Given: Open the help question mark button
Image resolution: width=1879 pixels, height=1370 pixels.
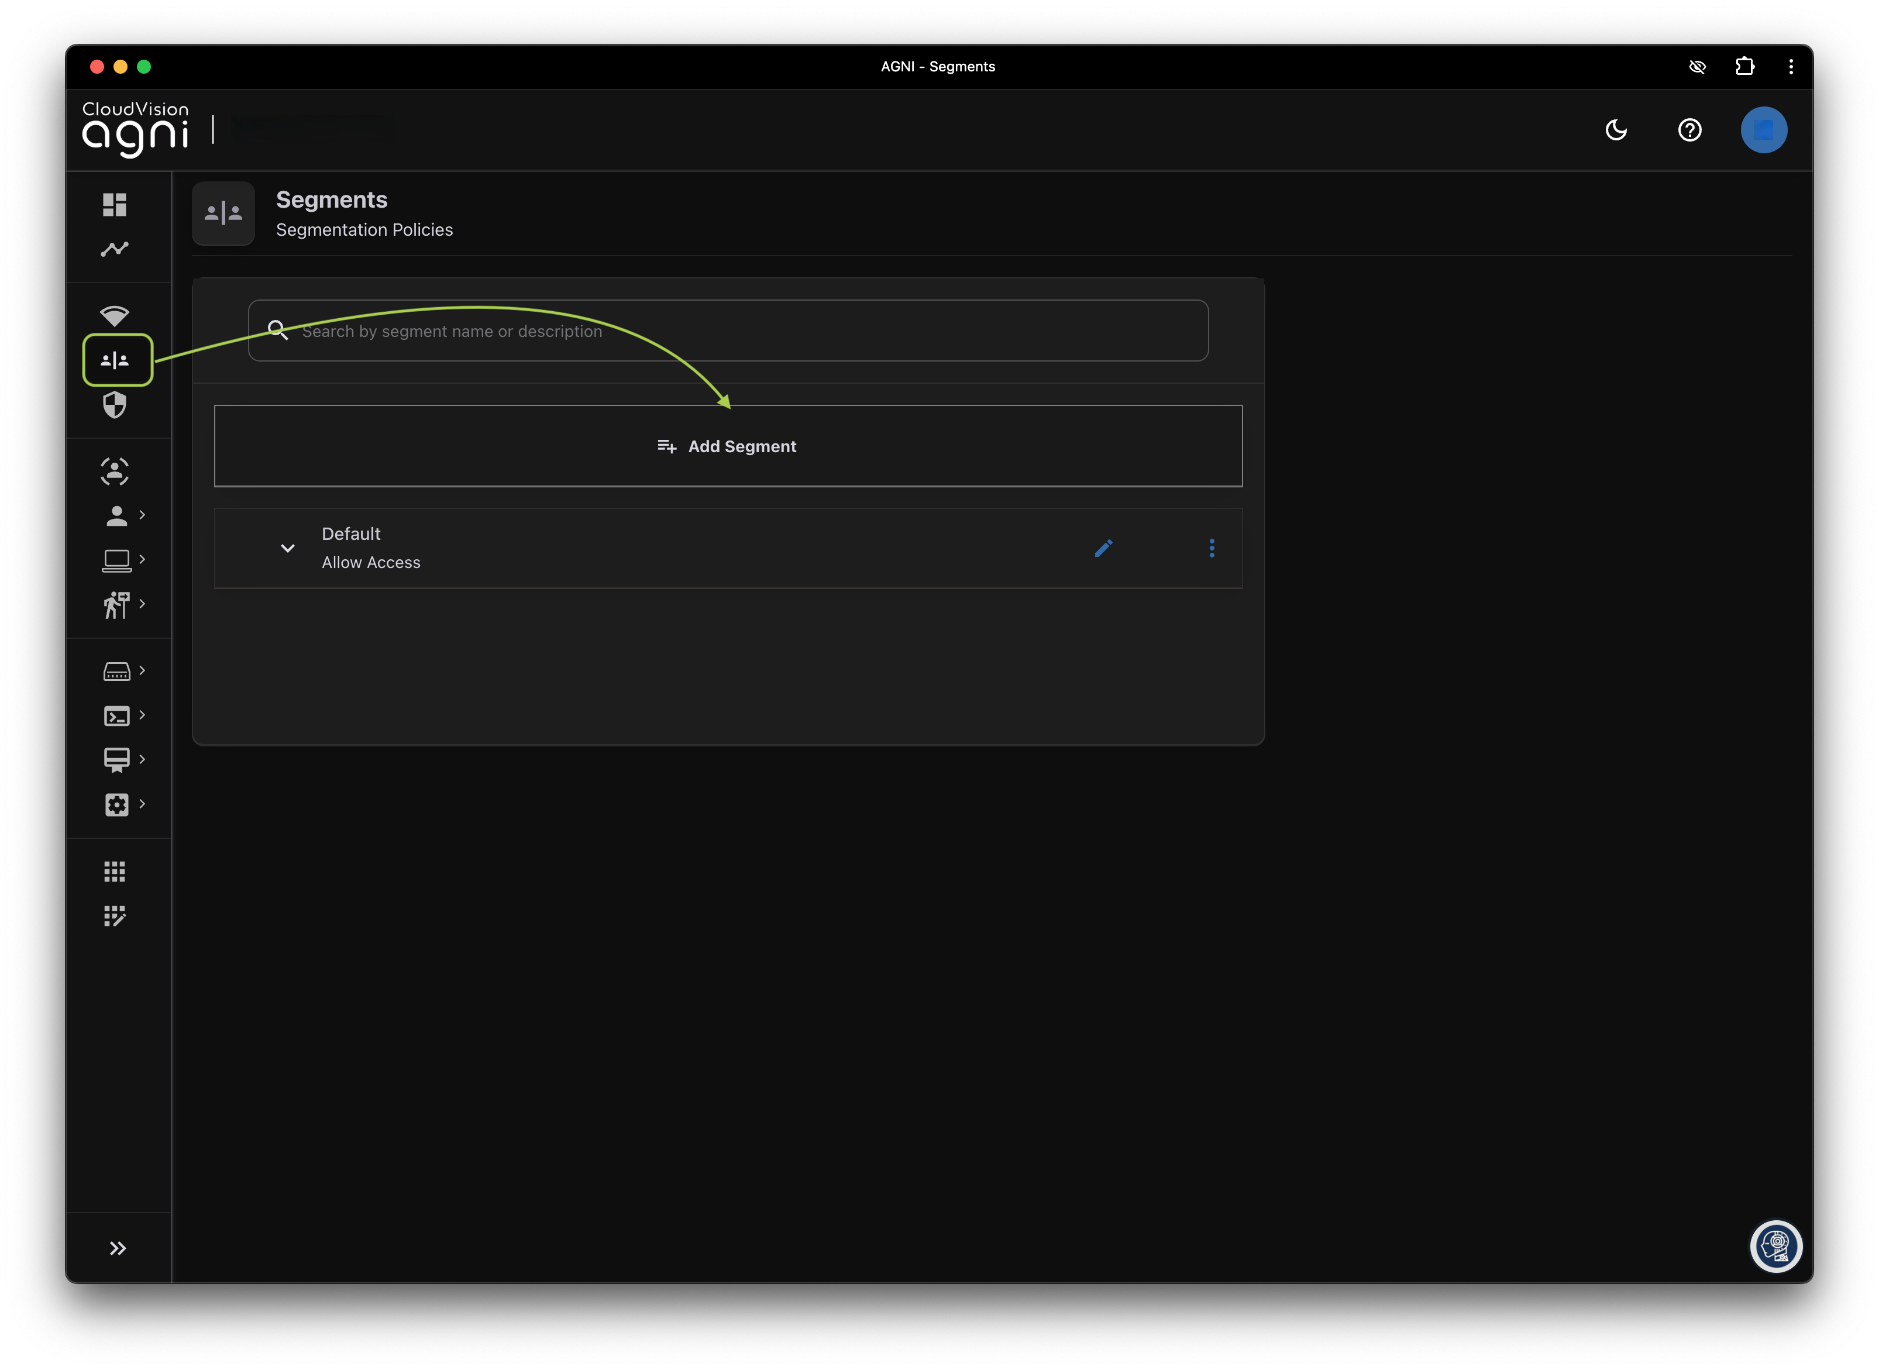Looking at the screenshot, I should coord(1689,130).
